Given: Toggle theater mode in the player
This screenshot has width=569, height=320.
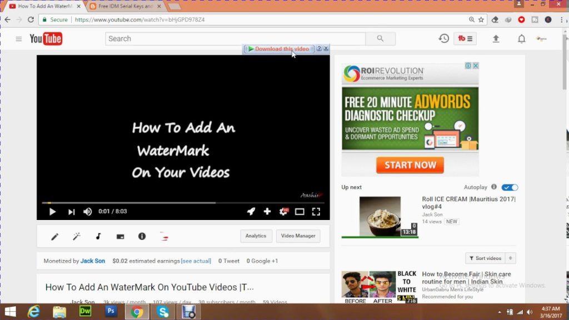Looking at the screenshot, I should pos(300,212).
